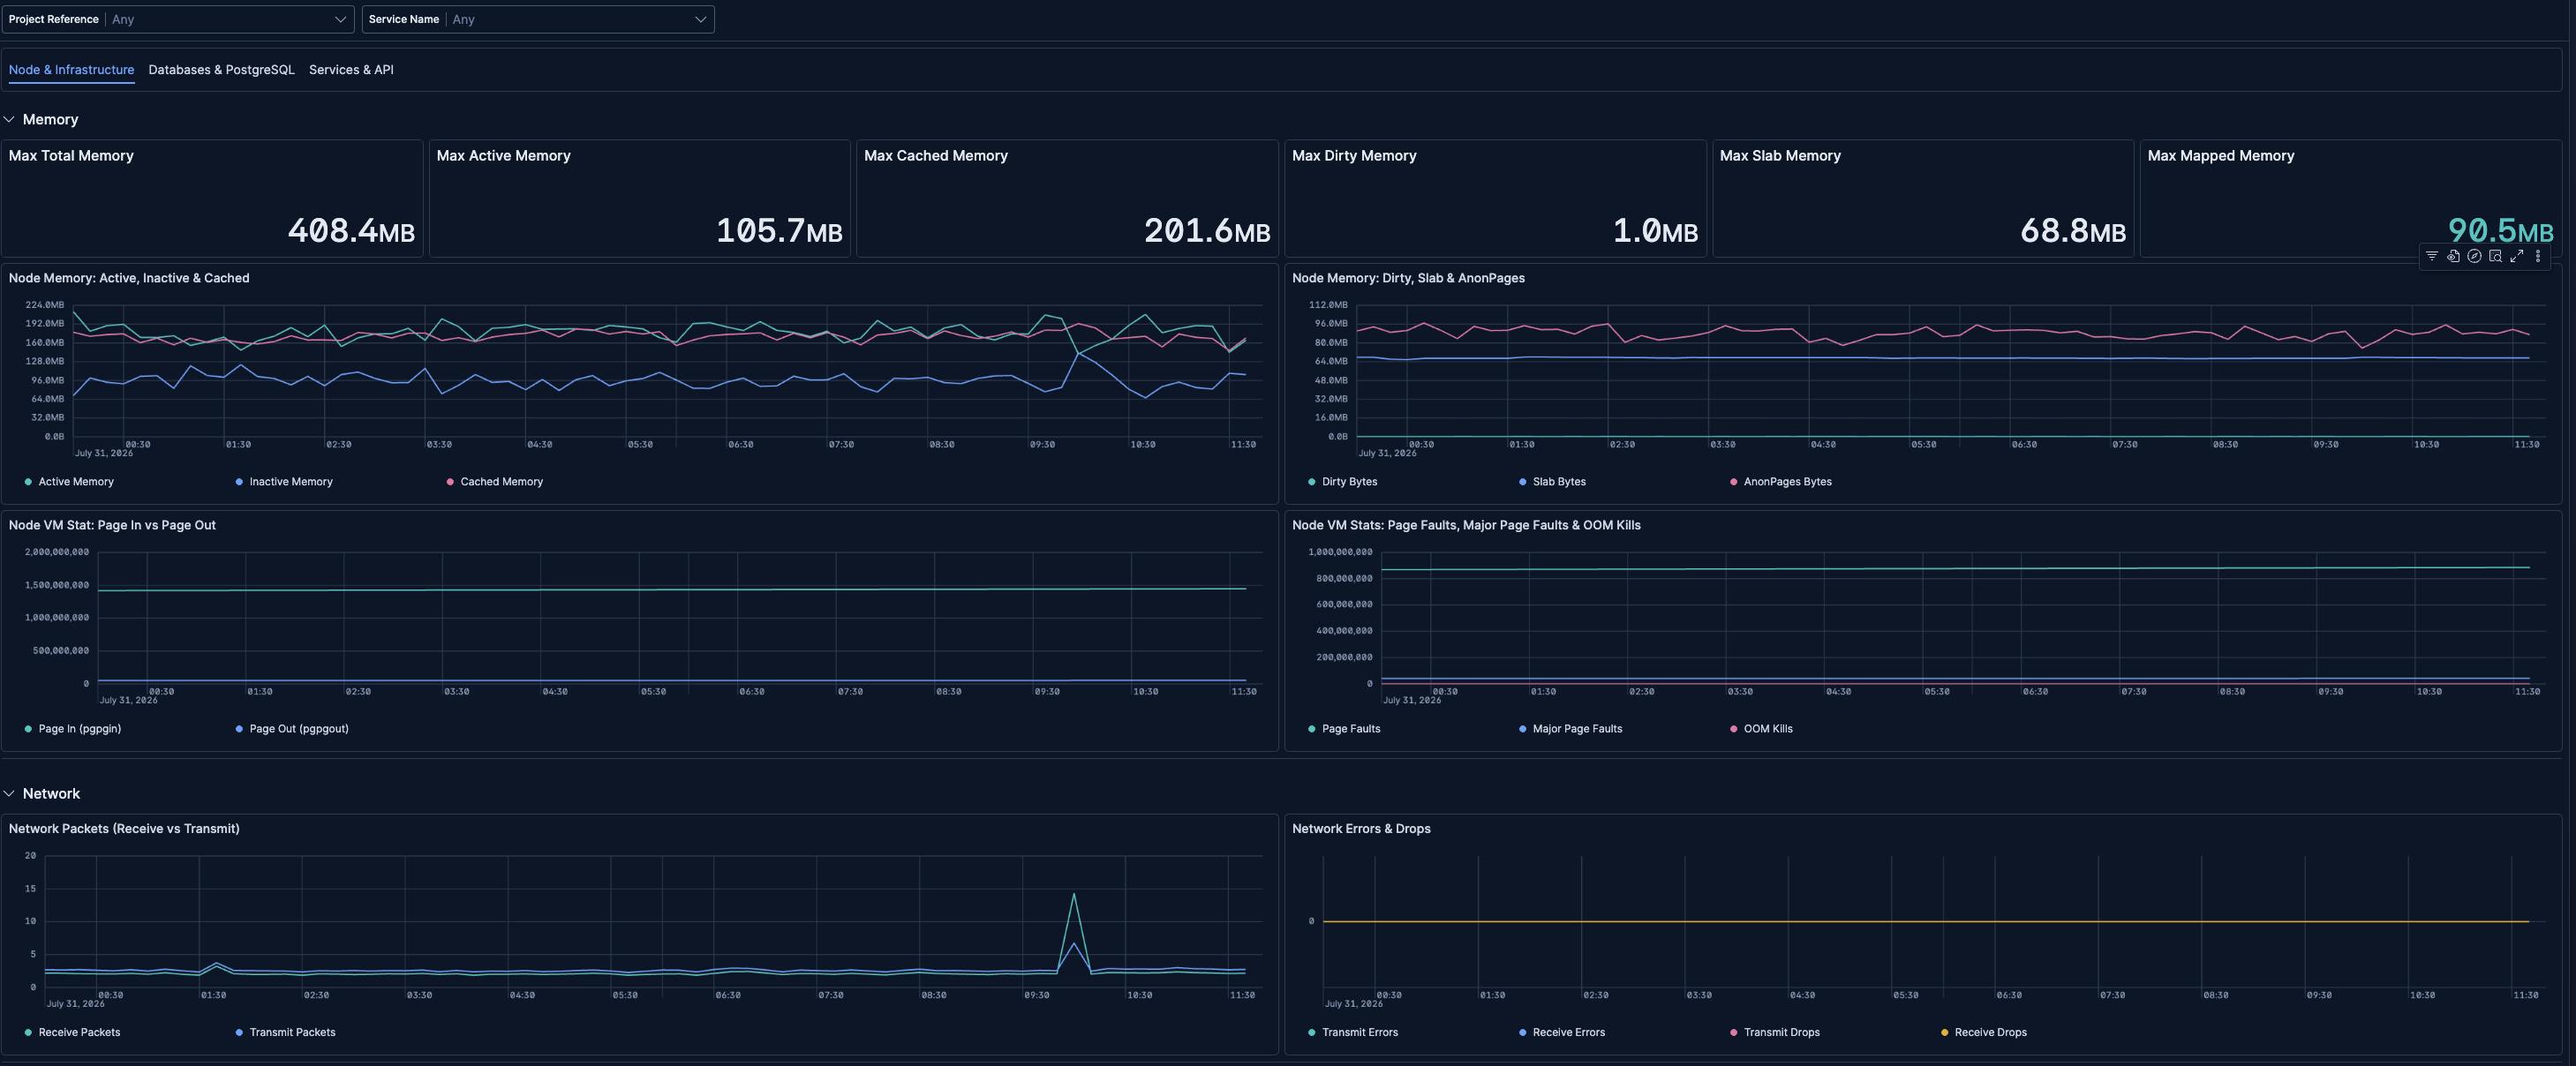The width and height of the screenshot is (2576, 1066).
Task: Toggle Slab Bytes legend series
Action: (x=1553, y=482)
